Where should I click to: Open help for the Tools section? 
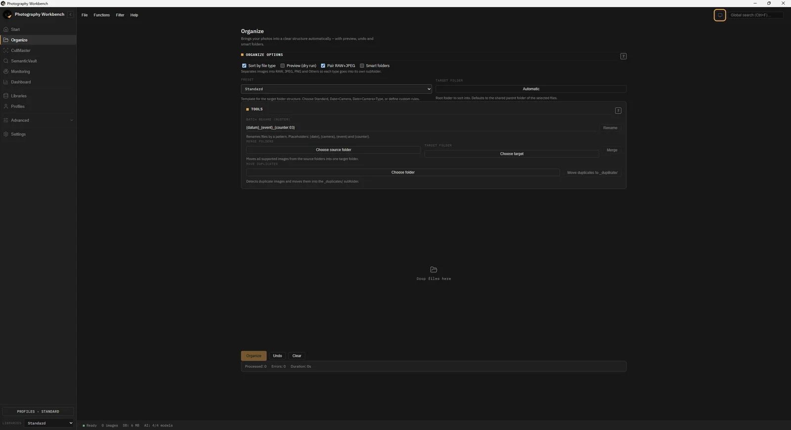(618, 110)
